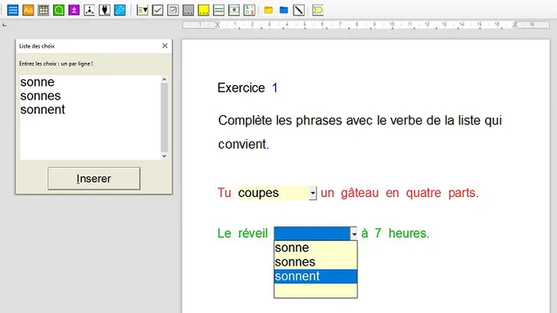
Task: Click the green speech bubble icon
Action: (59, 11)
